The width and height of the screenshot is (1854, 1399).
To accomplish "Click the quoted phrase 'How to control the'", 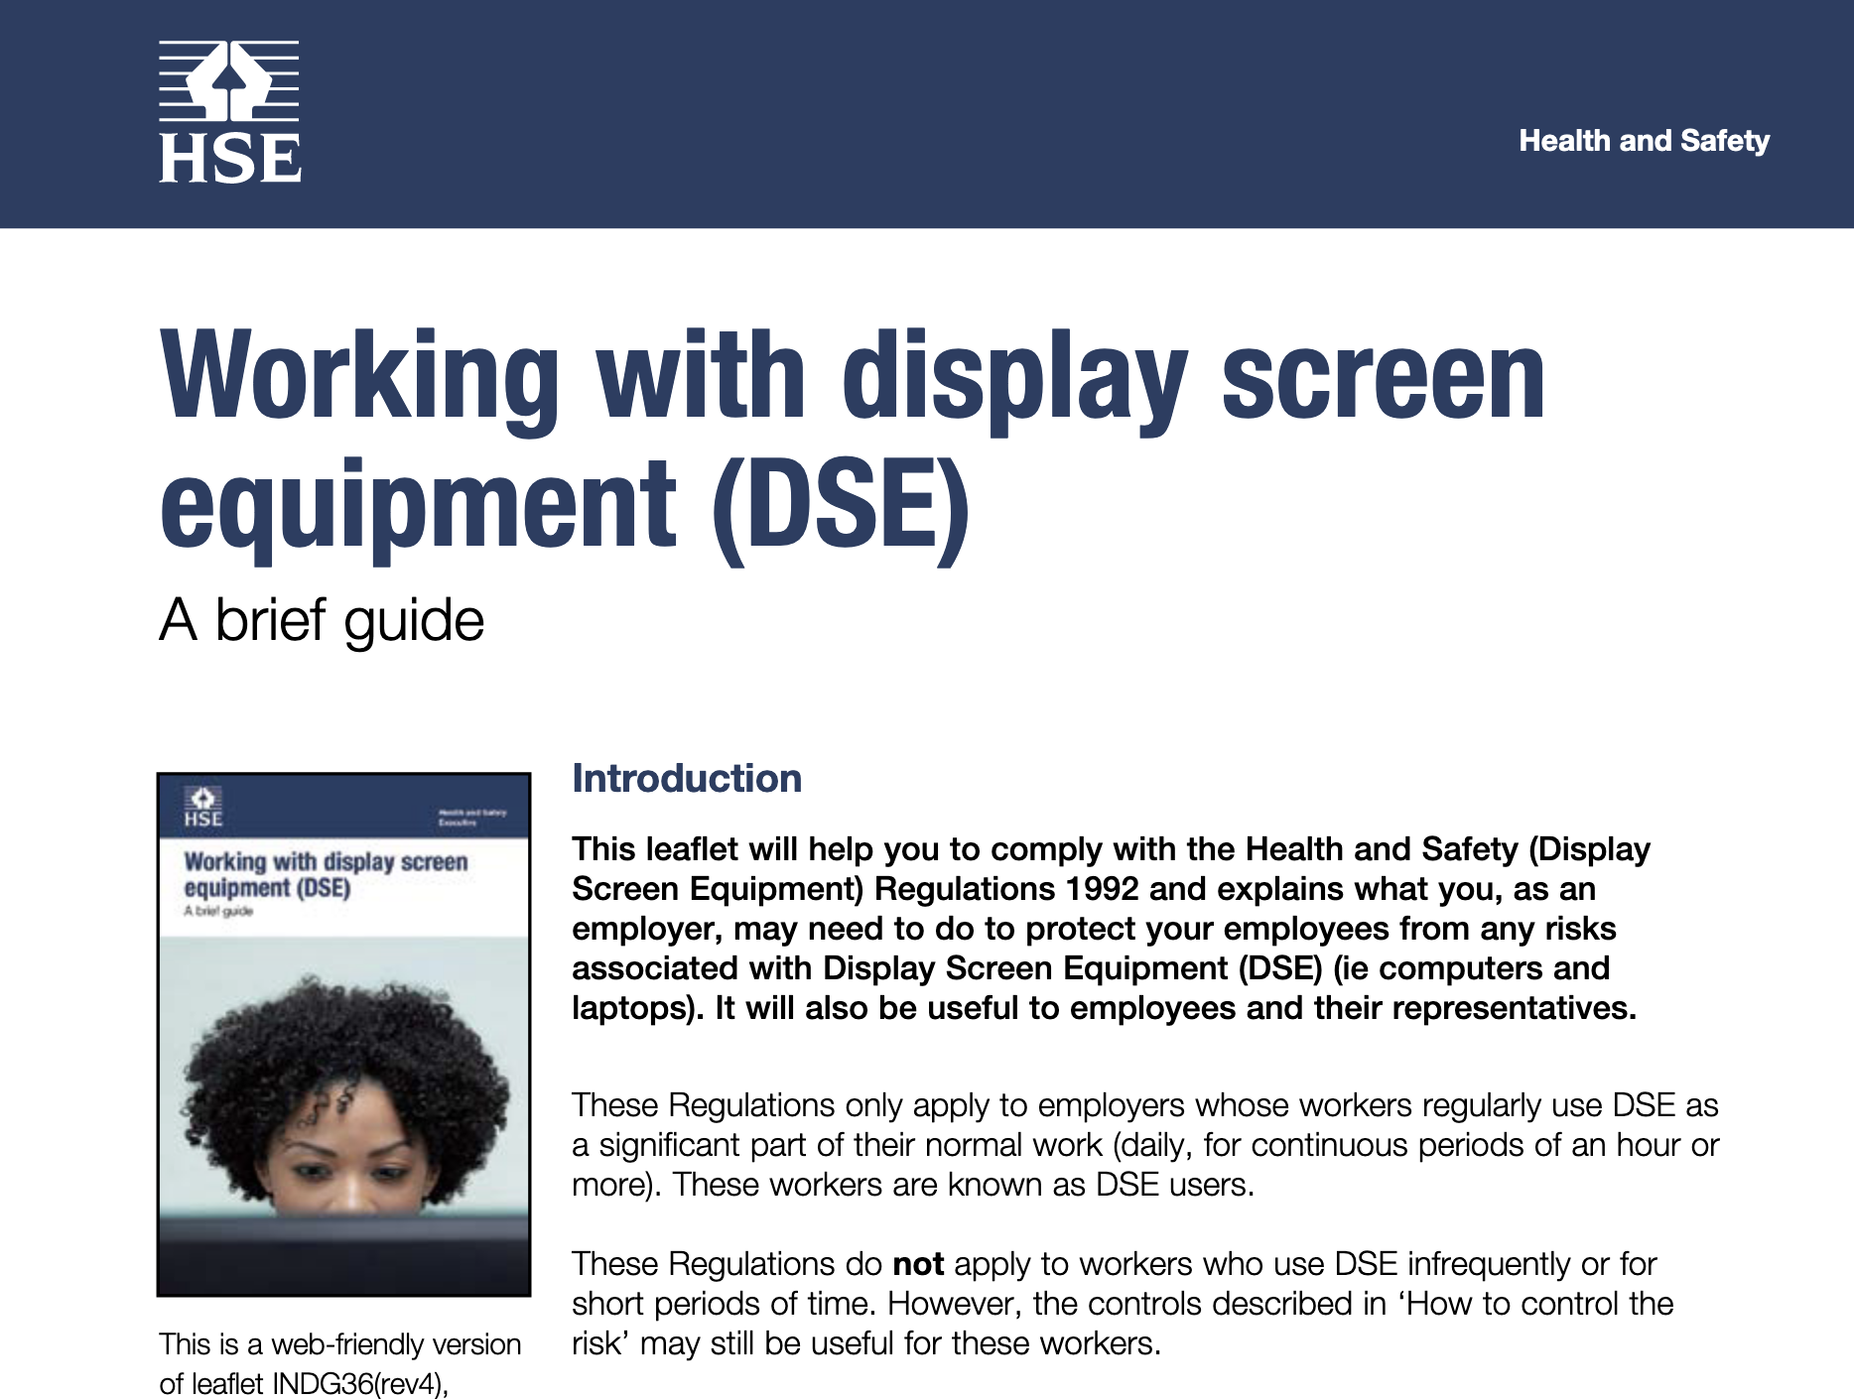I will pyautogui.click(x=1535, y=1304).
